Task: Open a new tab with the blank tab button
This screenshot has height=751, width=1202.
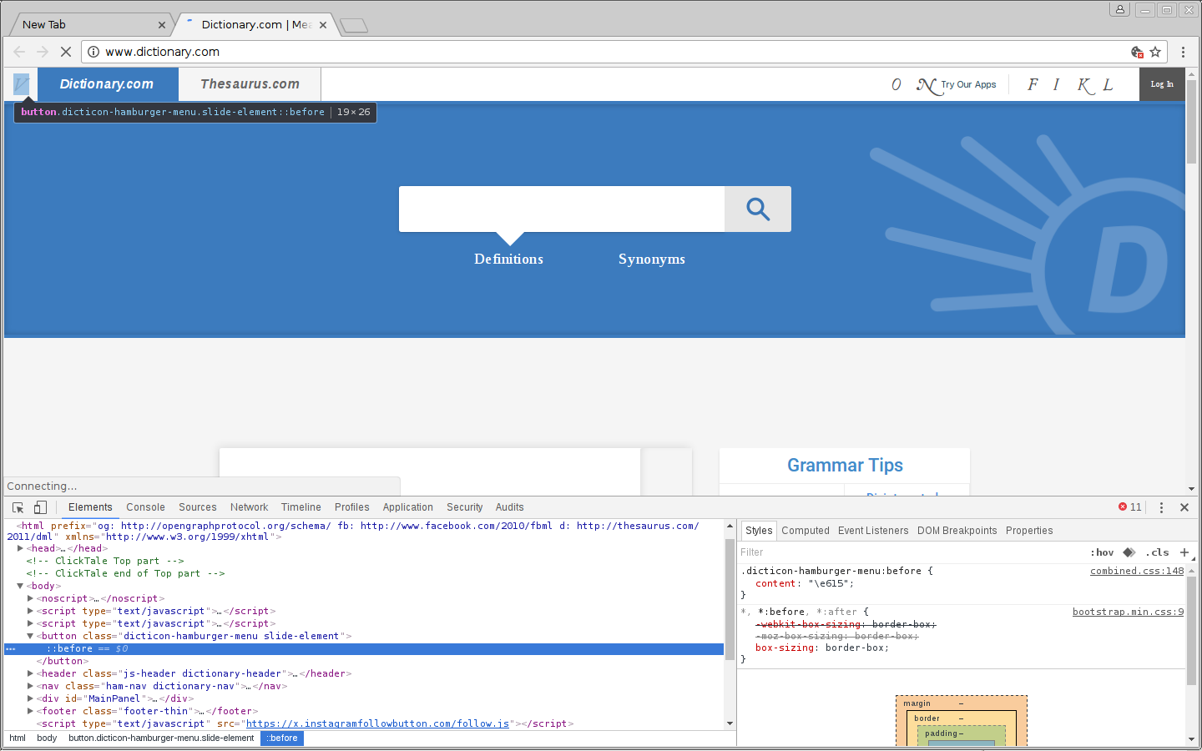Action: click(x=354, y=26)
